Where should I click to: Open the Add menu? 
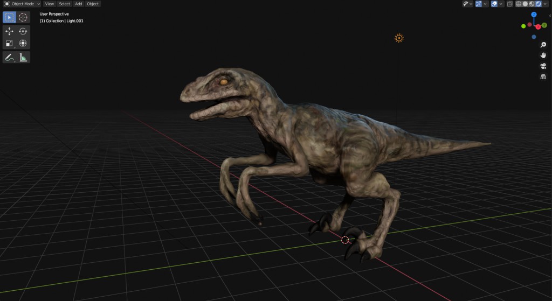coord(78,4)
